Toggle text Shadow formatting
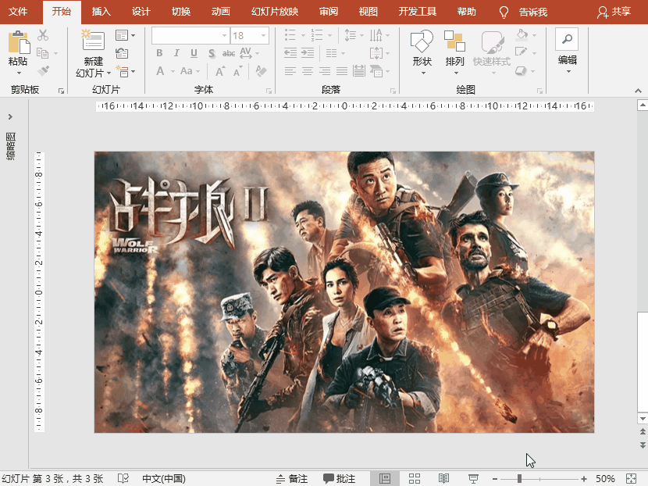The image size is (648, 486). tap(212, 53)
